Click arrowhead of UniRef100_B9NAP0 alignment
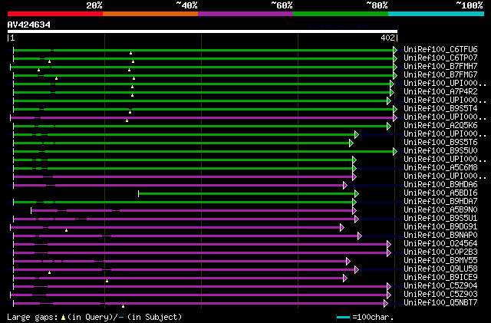The height and width of the screenshot is (323, 491). [359, 236]
